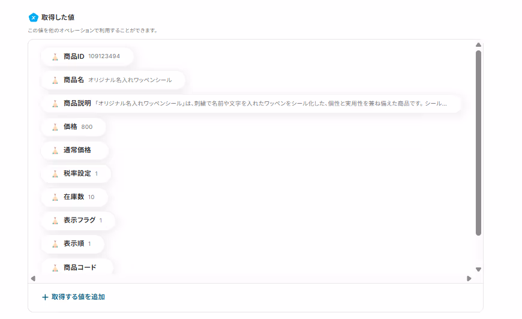Click the 取得する値を追加 link
The image size is (522, 319).
[x=73, y=297]
